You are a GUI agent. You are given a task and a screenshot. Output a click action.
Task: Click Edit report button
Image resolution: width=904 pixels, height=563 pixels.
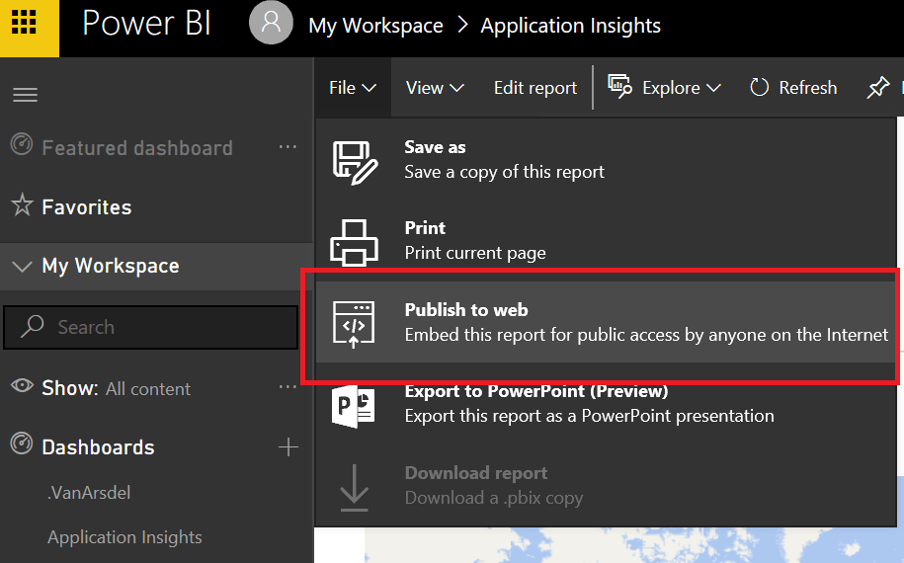(x=535, y=88)
